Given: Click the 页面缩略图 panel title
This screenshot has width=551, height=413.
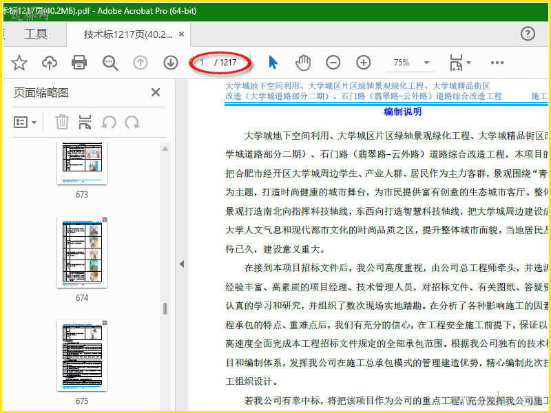Looking at the screenshot, I should click(41, 93).
